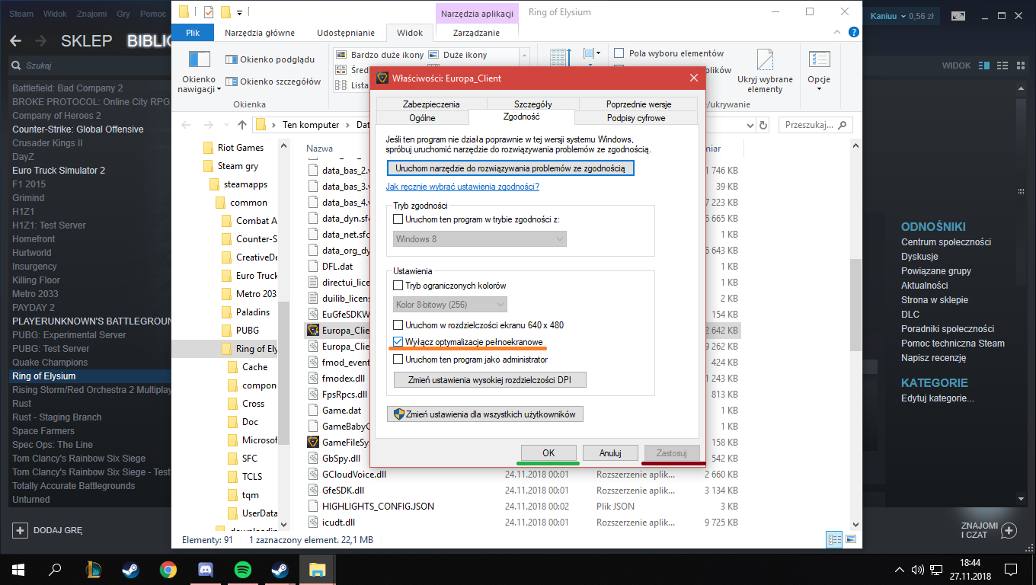Enable 'Uruchom ten program jako administrator'

(x=398, y=360)
